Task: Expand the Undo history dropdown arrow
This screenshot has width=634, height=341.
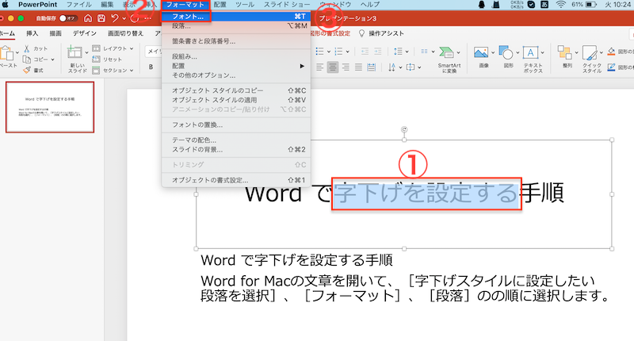Action: tap(124, 18)
